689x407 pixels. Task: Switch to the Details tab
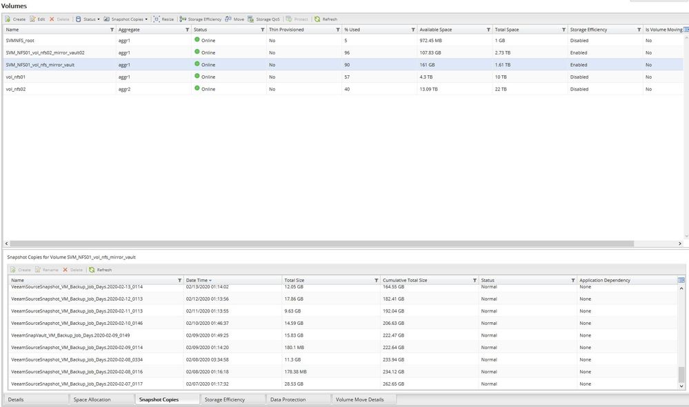pos(36,399)
